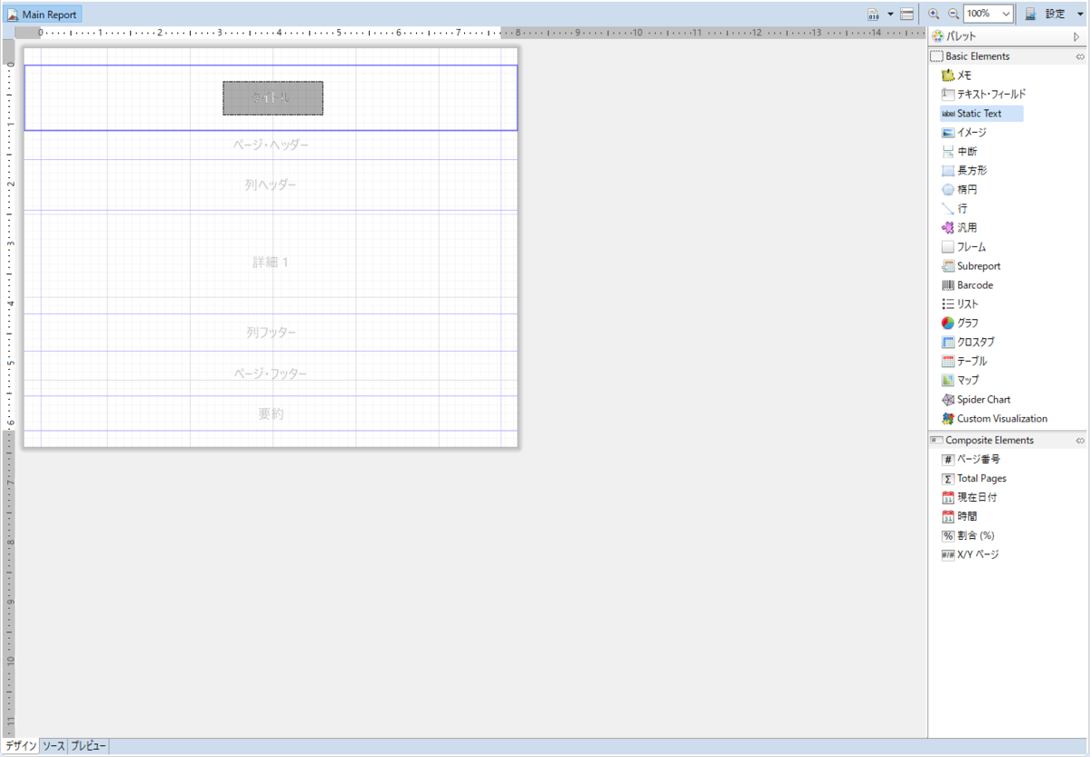Screen dimensions: 1090x757
Task: Select the ページ番号 page number element
Action: pos(972,460)
